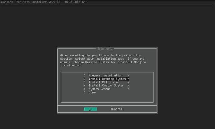The height and width of the screenshot is (129, 215).
Task: Click the Cancel button
Action: tap(117, 109)
